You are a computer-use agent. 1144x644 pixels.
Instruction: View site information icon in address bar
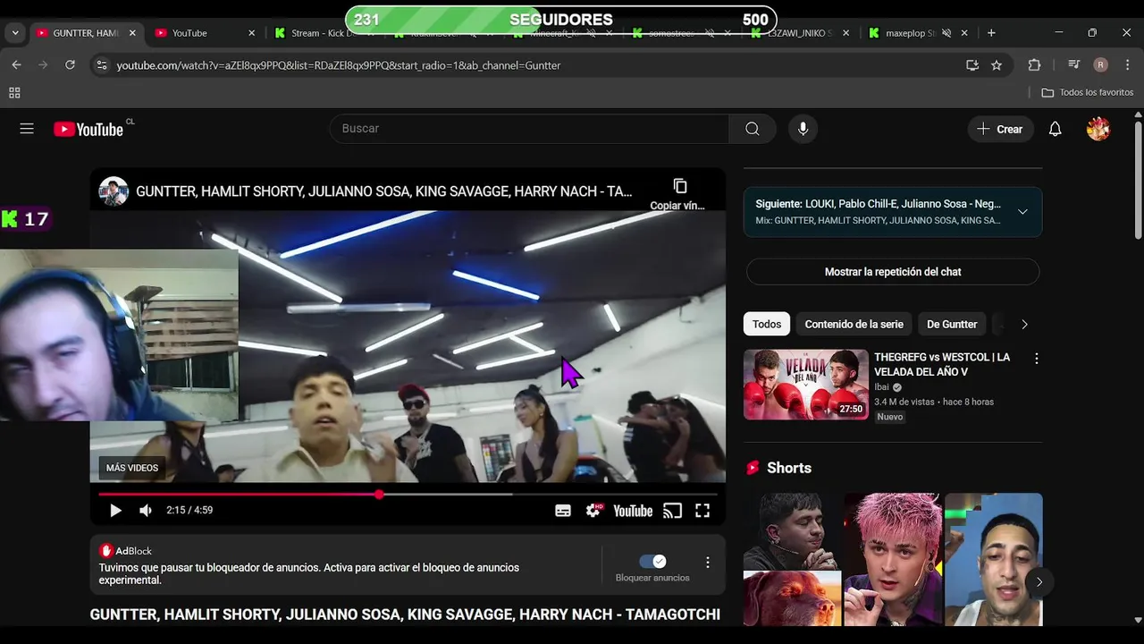101,64
